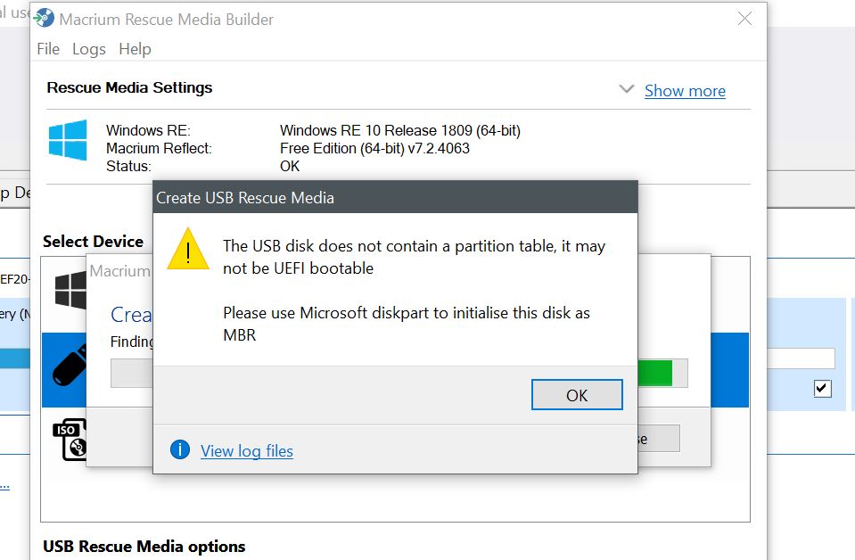This screenshot has height=560, width=855.
Task: Click the USB Rescue Media options heading
Action: coord(144,547)
